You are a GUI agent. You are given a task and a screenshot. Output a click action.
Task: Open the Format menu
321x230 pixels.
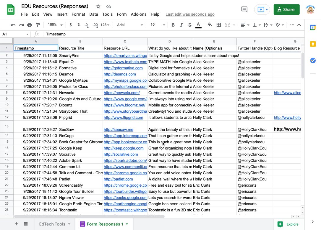click(x=78, y=14)
